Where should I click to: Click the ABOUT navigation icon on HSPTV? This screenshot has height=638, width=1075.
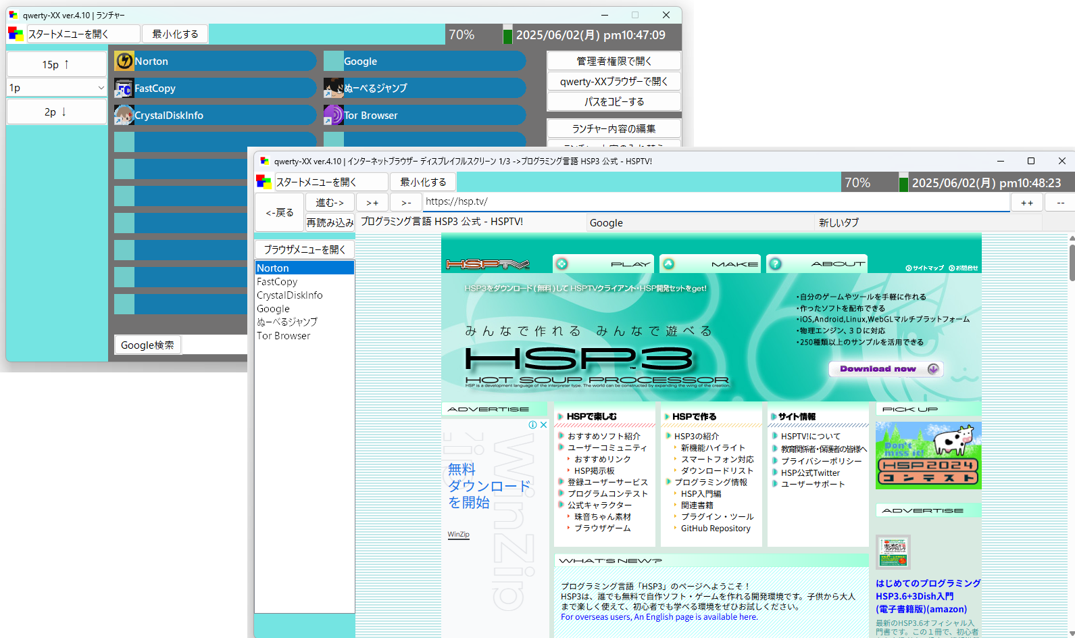tap(776, 264)
